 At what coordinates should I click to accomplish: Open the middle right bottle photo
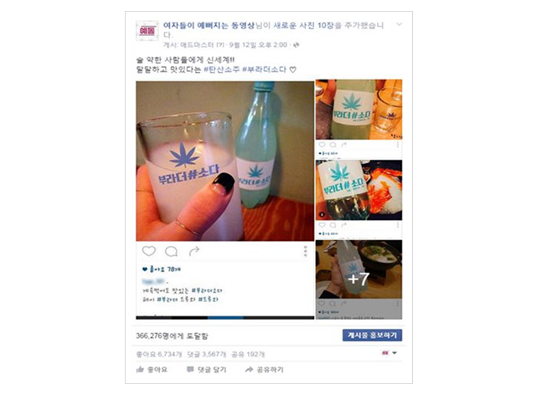point(358,190)
